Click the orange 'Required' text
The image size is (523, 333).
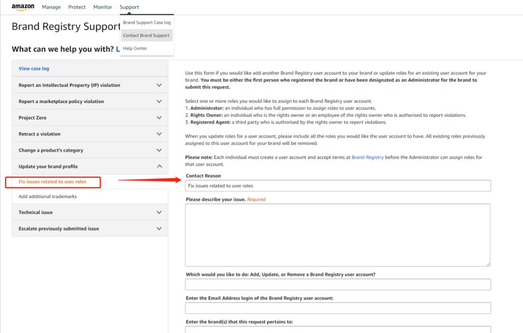[x=256, y=199]
